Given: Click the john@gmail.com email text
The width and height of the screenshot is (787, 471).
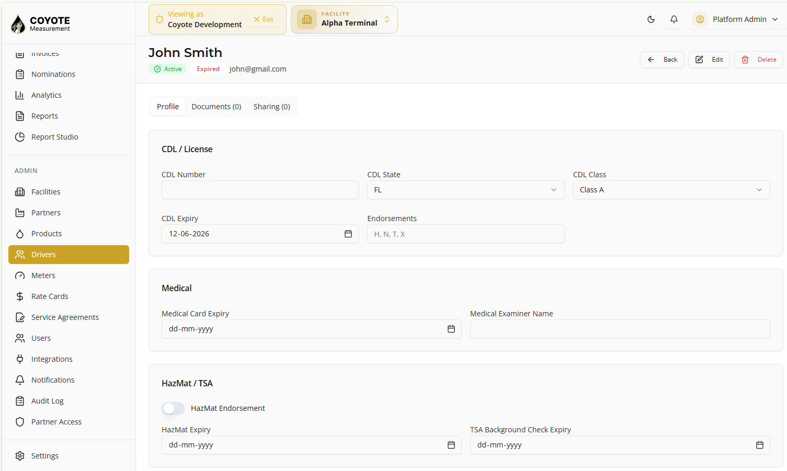Looking at the screenshot, I should (258, 69).
